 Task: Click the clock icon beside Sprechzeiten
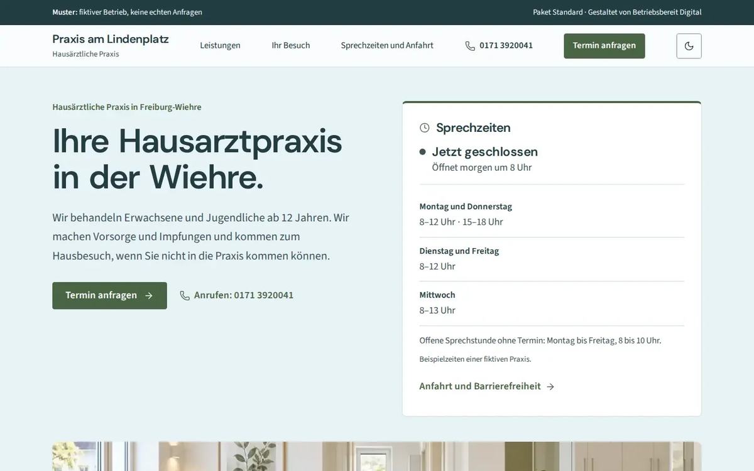tap(425, 128)
